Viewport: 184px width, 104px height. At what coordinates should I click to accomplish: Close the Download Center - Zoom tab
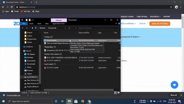pos(31,2)
